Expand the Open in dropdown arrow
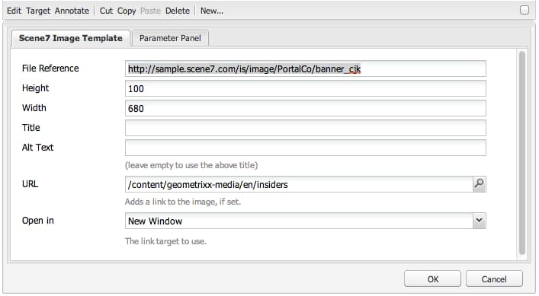539x296 pixels. click(480, 221)
